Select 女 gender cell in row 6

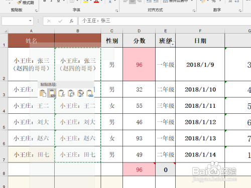point(112,138)
